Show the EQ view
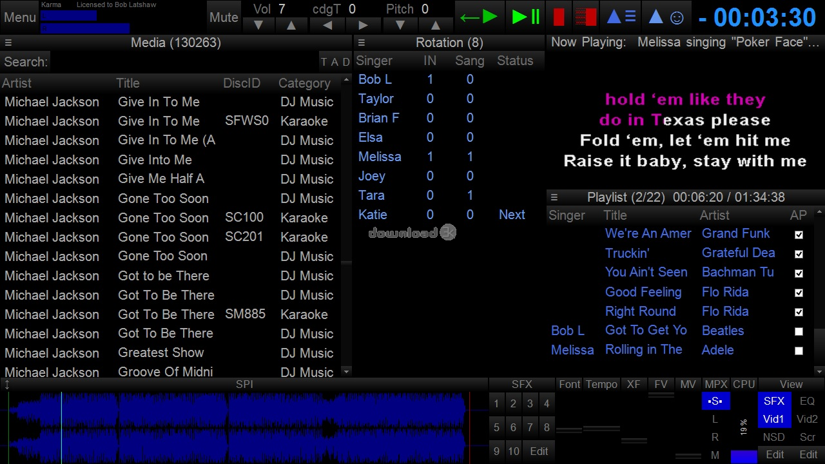The image size is (825, 464). (x=808, y=401)
